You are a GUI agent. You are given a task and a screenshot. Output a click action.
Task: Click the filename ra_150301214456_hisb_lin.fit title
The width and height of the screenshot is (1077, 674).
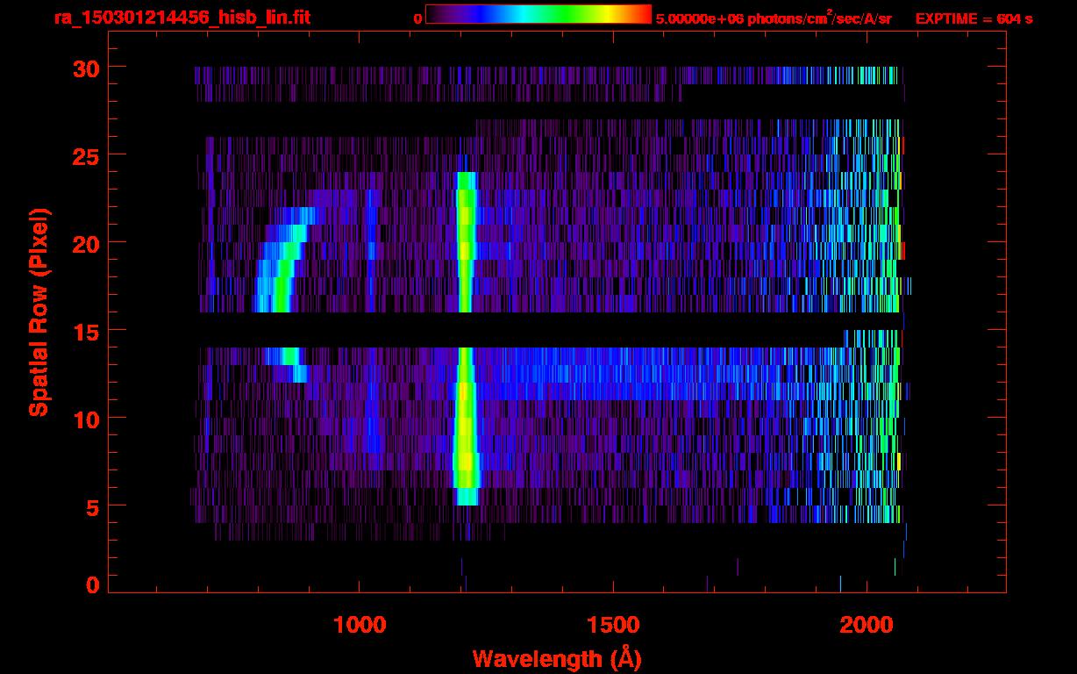pyautogui.click(x=182, y=18)
